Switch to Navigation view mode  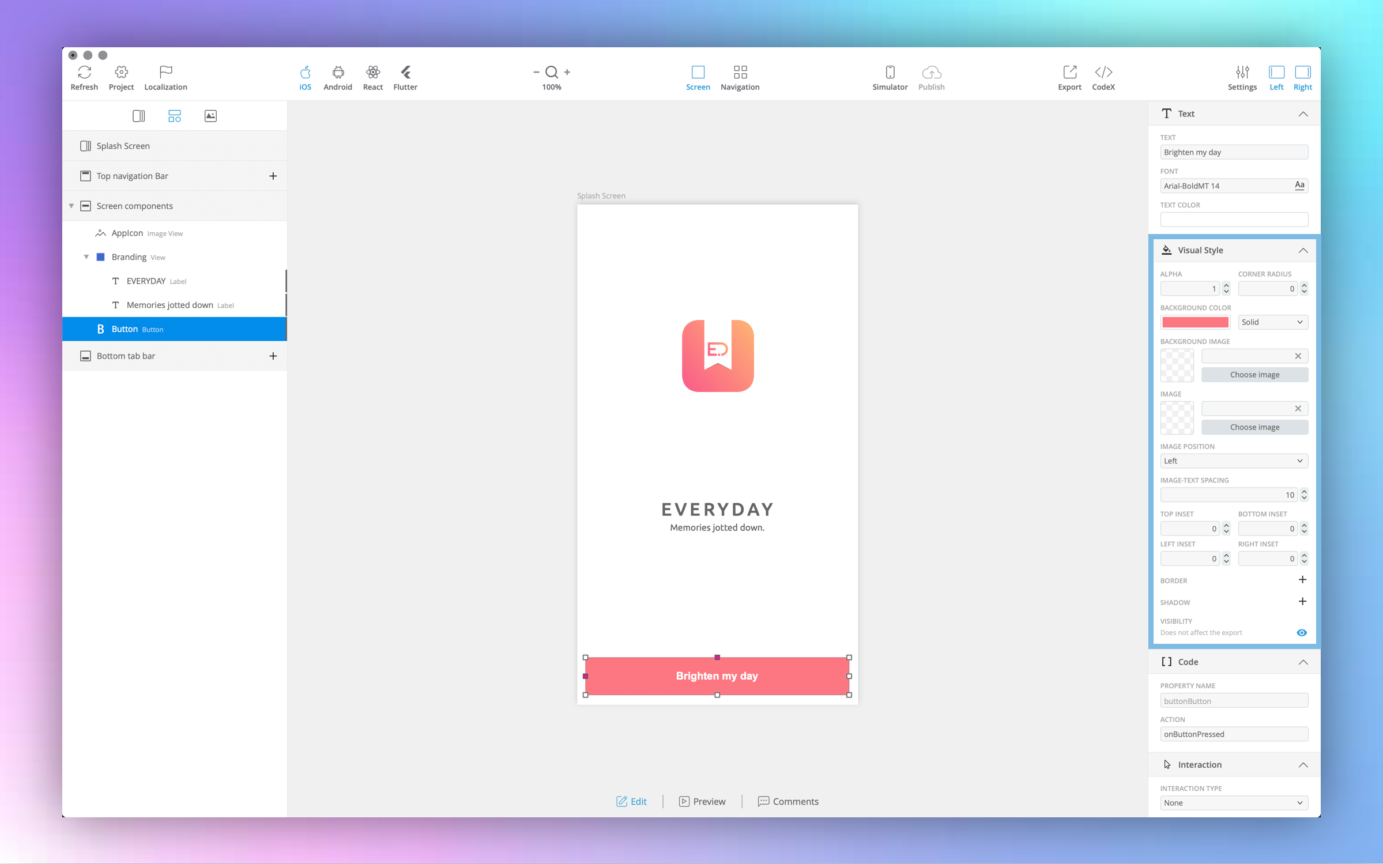740,77
